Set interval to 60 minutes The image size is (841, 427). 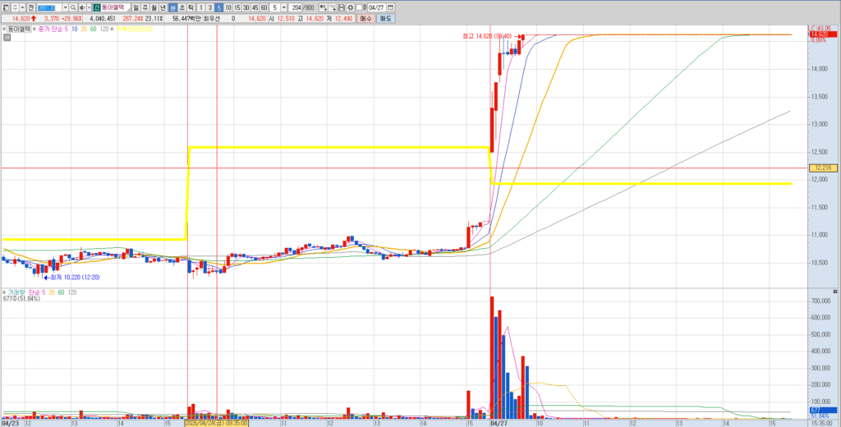click(264, 7)
